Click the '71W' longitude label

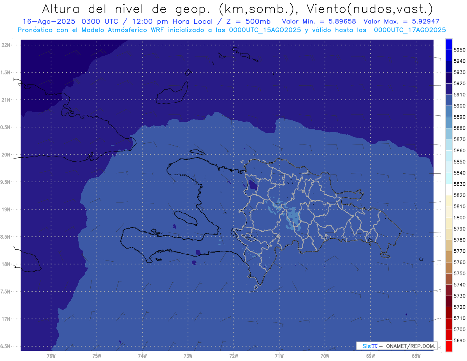279,355
